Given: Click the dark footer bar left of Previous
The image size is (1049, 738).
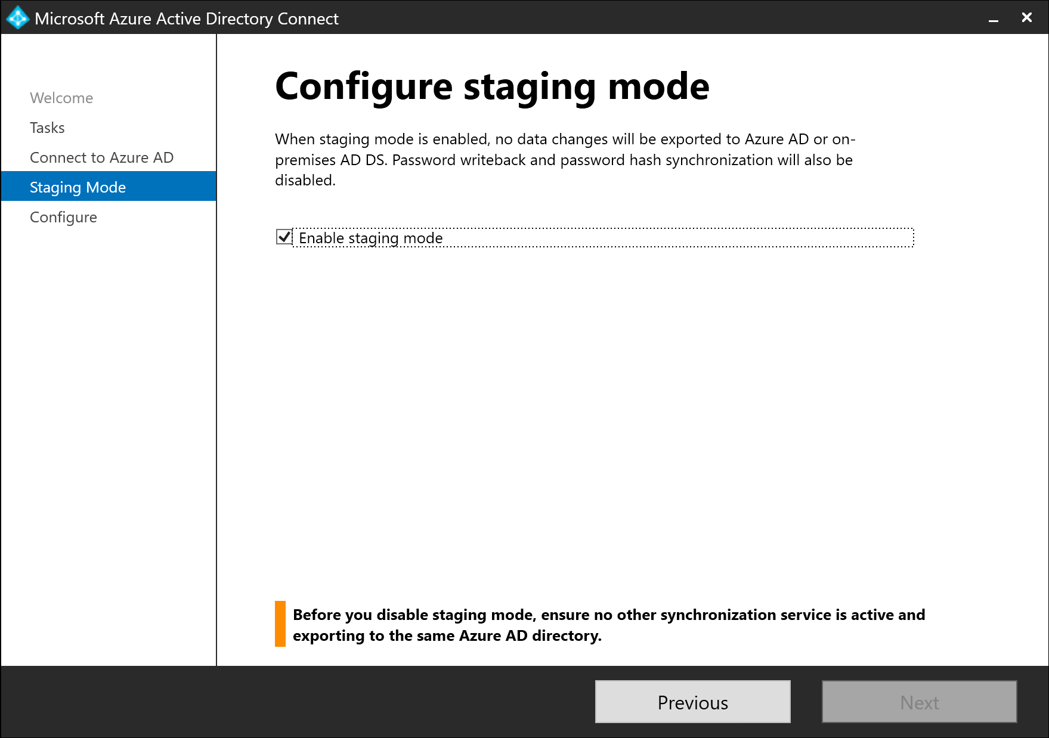Looking at the screenshot, I should point(298,702).
